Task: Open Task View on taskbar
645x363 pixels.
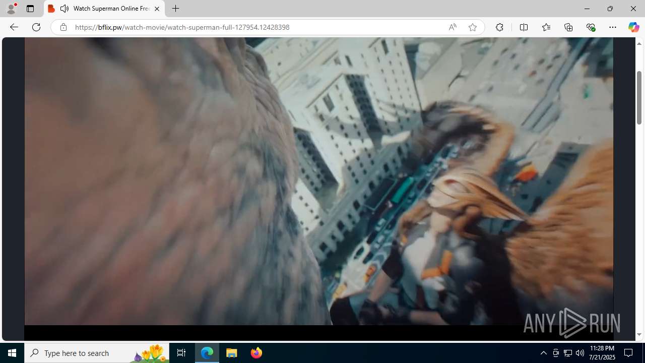Action: (181, 353)
